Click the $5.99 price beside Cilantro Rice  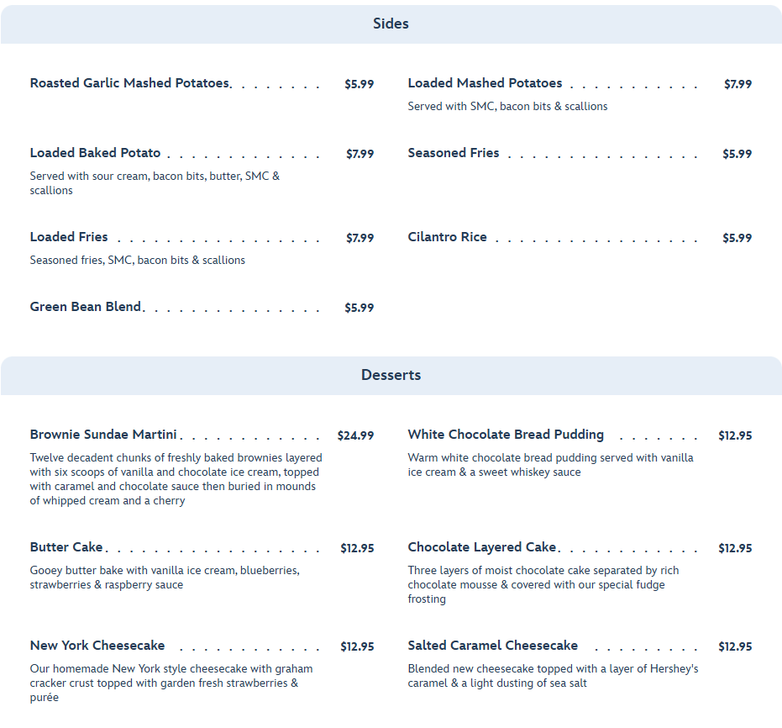click(x=737, y=238)
